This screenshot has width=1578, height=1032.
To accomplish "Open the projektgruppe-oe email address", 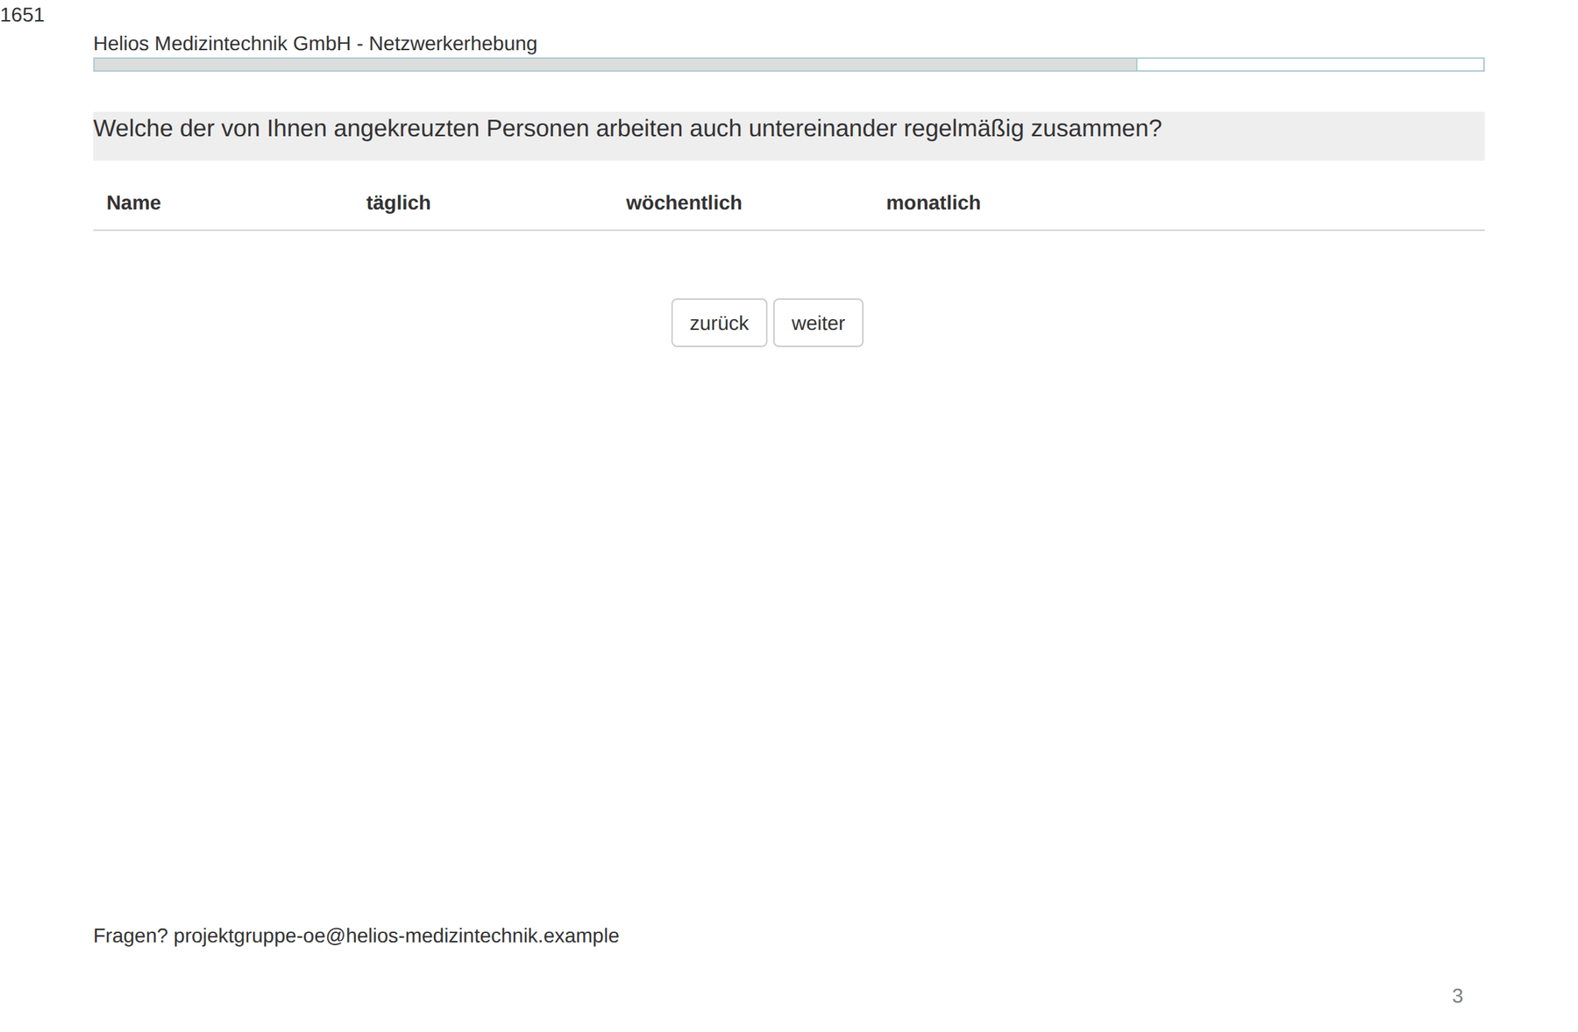I will tap(396, 936).
